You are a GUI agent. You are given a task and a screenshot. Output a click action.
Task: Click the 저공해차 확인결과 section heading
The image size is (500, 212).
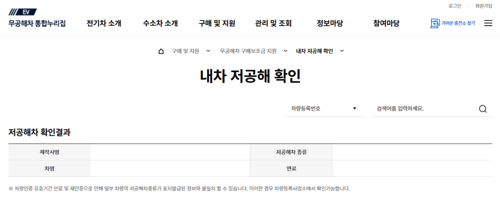(x=40, y=133)
